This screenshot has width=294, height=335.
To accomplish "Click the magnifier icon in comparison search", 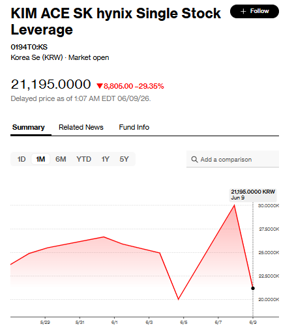I will coord(194,160).
